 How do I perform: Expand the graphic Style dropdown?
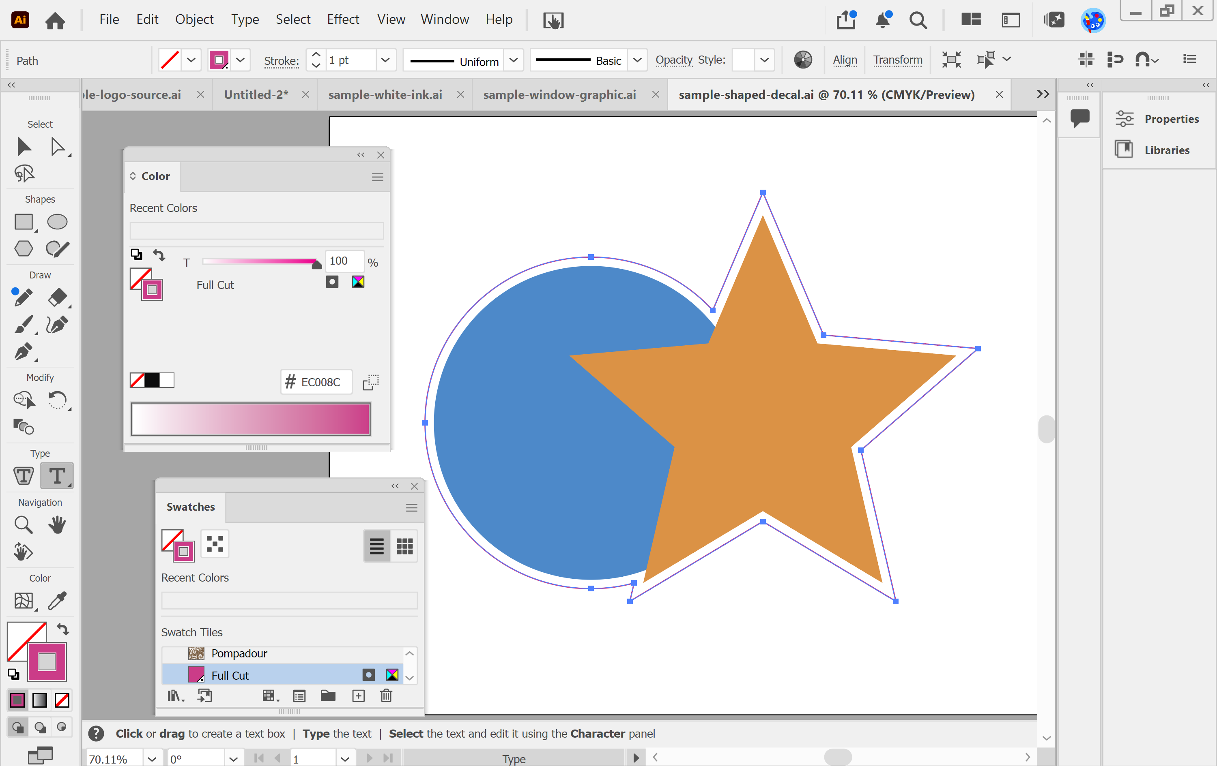(x=765, y=60)
